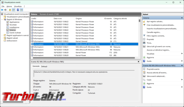Click the Forward arrow toolbar icon
The image size is (184, 107).
point(5,10)
